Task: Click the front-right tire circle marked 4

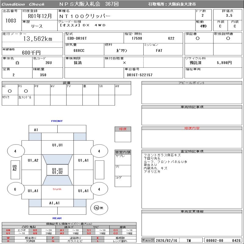Action: pyautogui.click(x=99, y=151)
